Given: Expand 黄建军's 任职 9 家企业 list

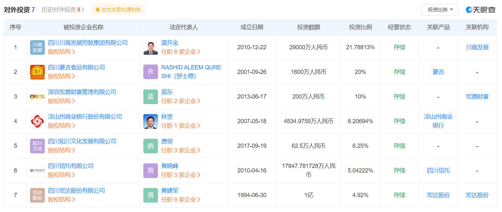Looking at the screenshot, I should 181,200.
